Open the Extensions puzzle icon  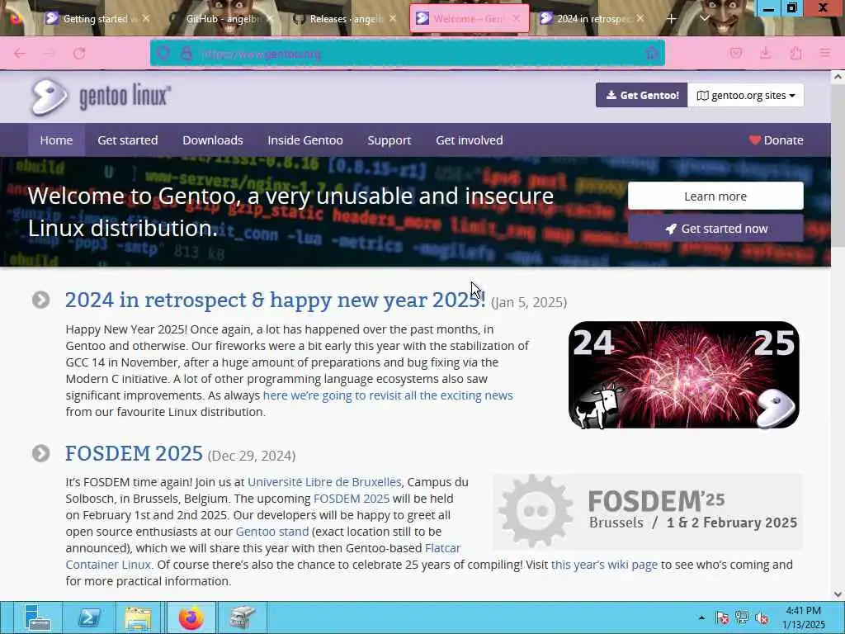coord(795,53)
